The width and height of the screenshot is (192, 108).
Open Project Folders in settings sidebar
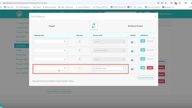pyautogui.click(x=22, y=59)
